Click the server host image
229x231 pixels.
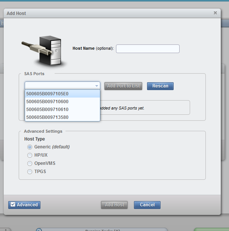(43, 51)
